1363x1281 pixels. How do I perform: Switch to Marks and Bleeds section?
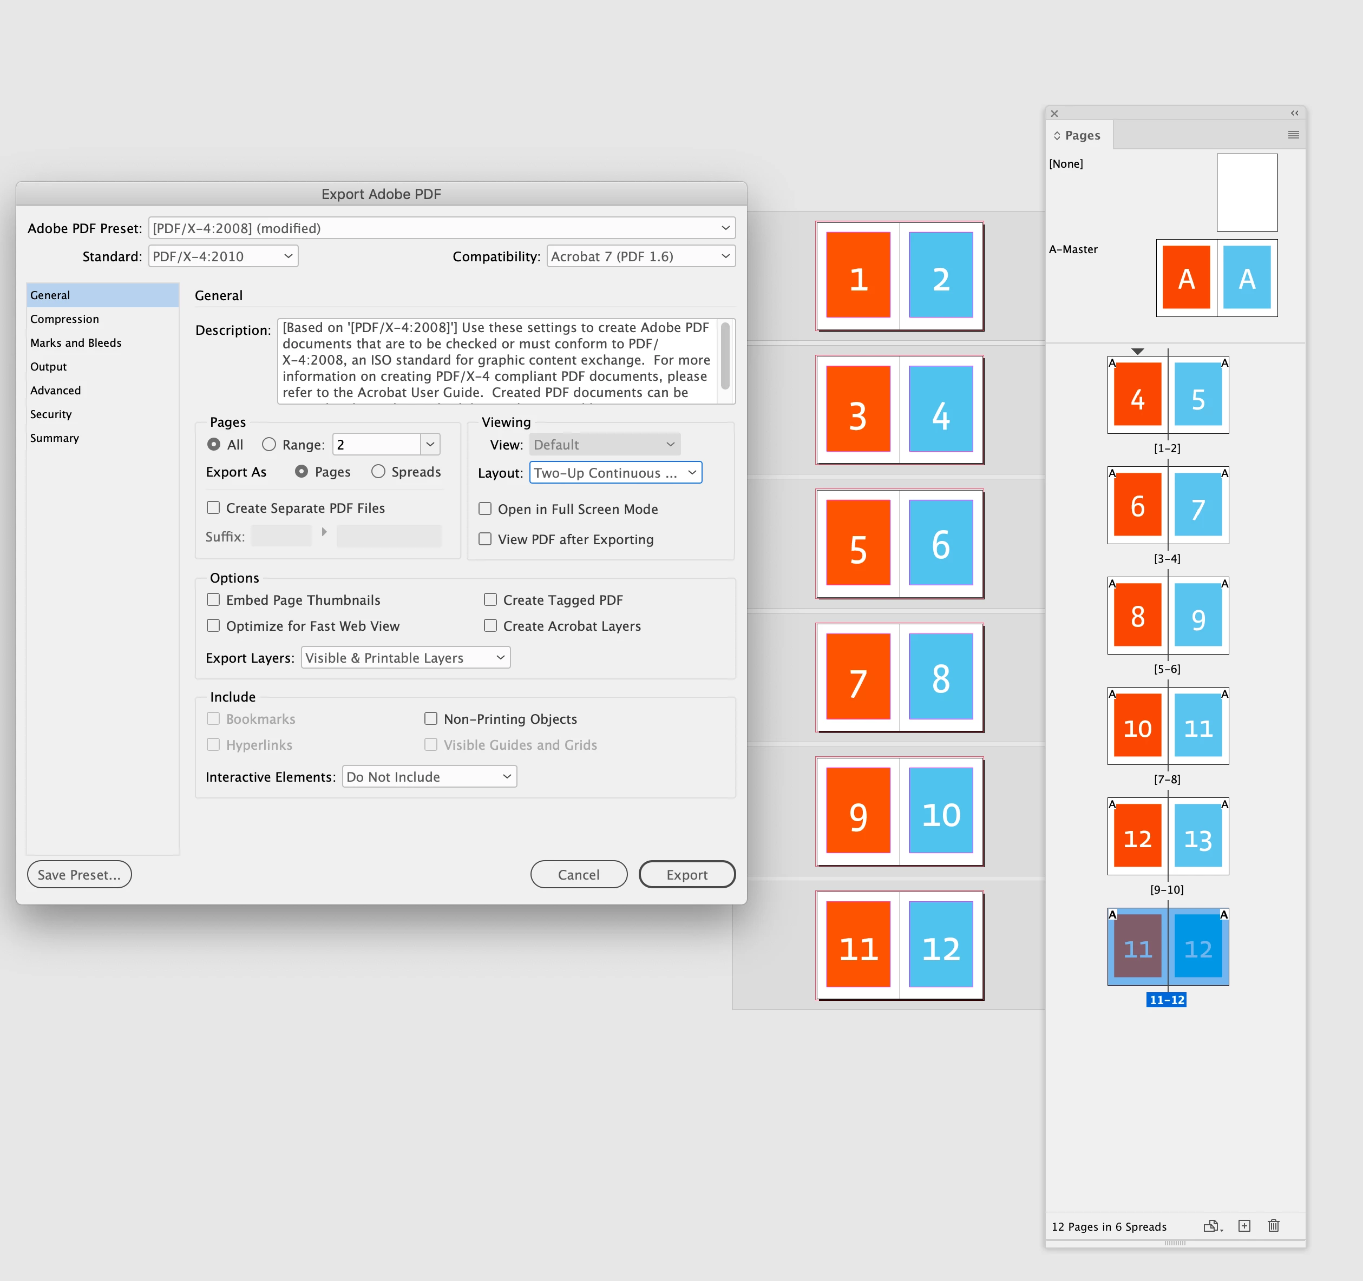(x=75, y=342)
